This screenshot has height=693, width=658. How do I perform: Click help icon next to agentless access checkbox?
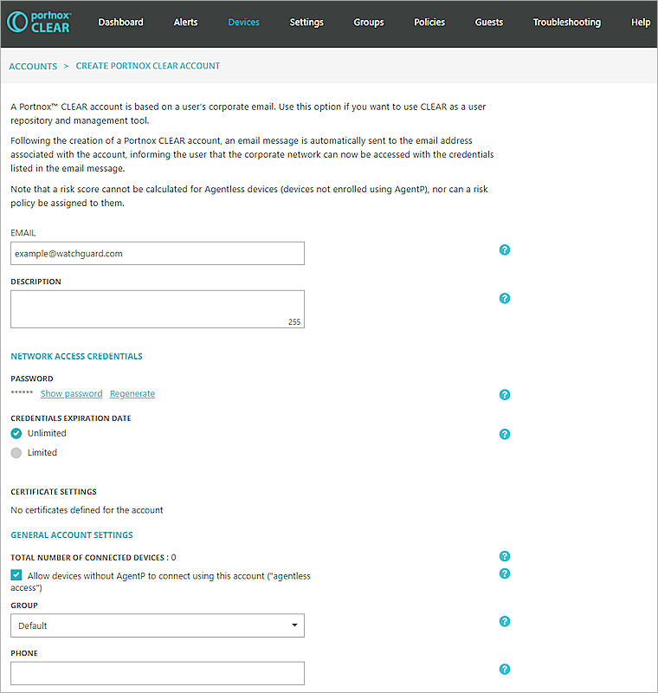[x=505, y=573]
